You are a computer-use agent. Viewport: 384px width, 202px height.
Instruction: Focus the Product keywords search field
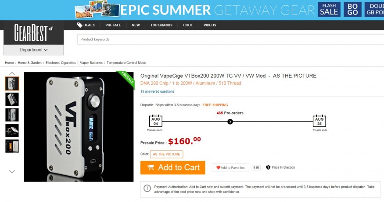coord(230,40)
